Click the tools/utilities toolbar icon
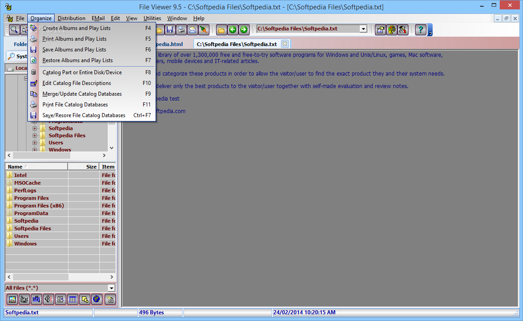This screenshot has height=321, width=523. point(403,30)
